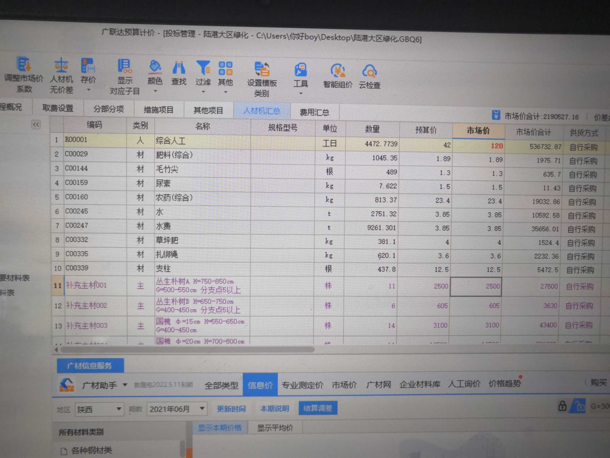Image resolution: width=610 pixels, height=458 pixels.
Task: Open the 地区 陕西 combo box
Action: coord(99,409)
